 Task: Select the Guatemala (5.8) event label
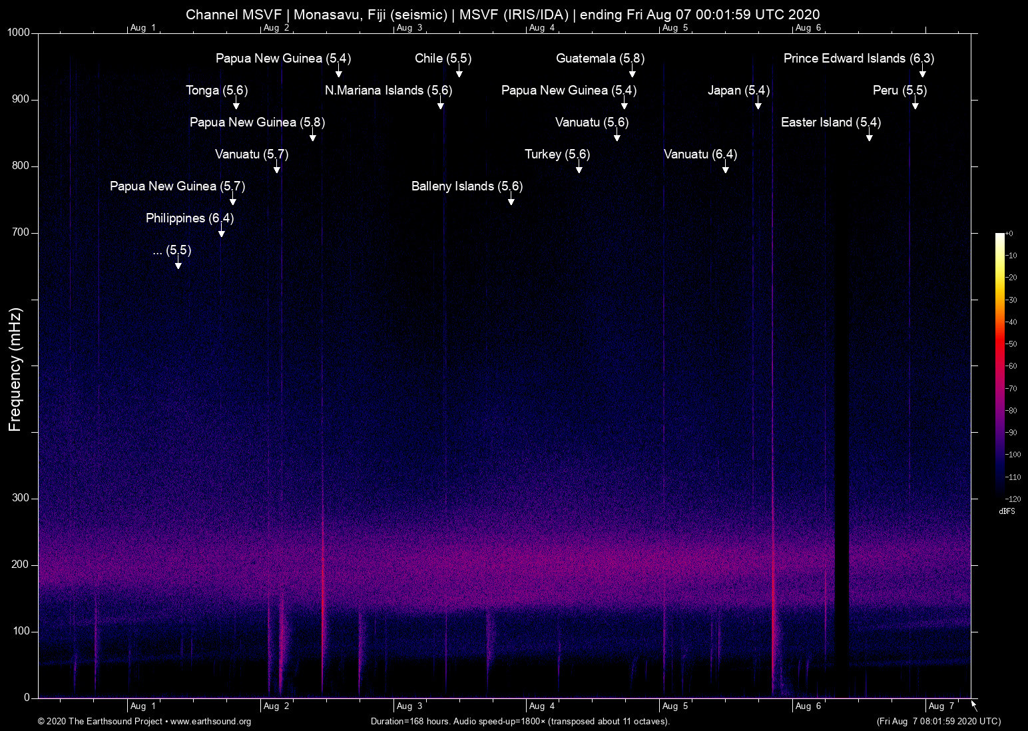pyautogui.click(x=601, y=59)
